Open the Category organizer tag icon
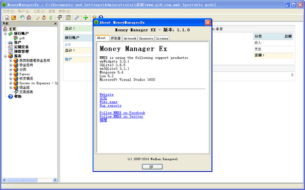The image size is (305, 190). tap(37, 18)
